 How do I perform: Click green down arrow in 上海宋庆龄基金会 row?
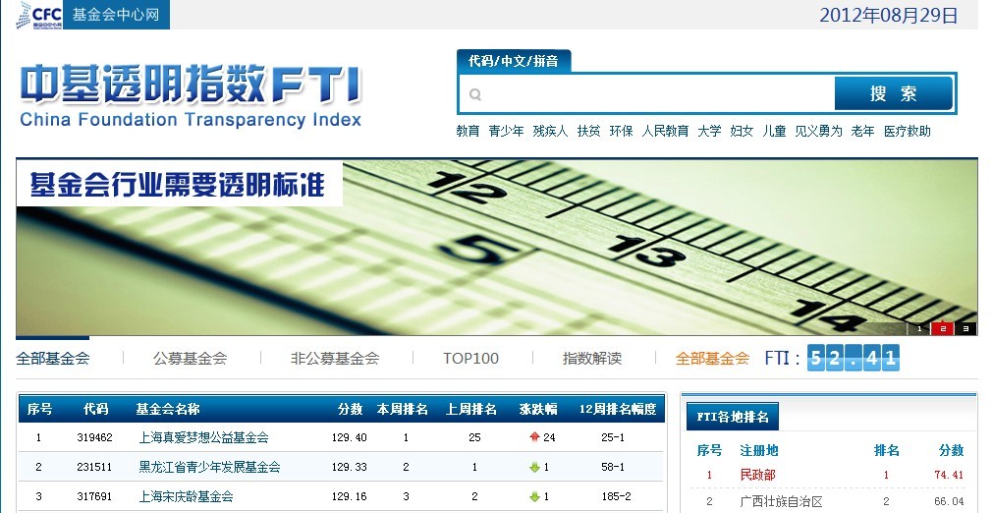tap(534, 497)
